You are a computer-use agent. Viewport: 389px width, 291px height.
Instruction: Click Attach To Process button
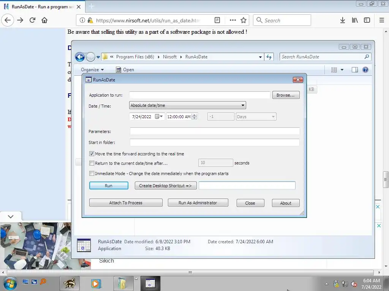coord(126,203)
